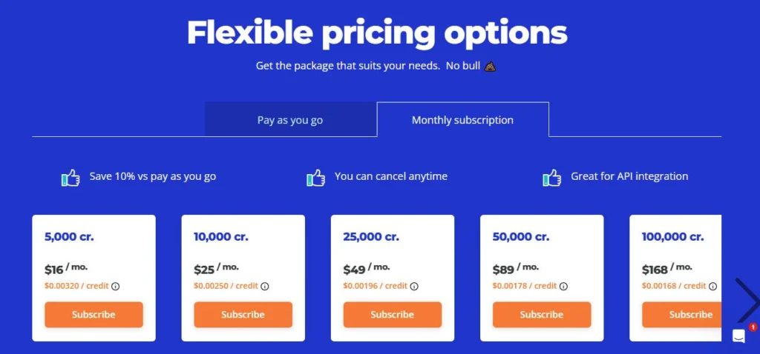
Task: Subscribe to the 100,000 credits plan
Action: point(681,315)
